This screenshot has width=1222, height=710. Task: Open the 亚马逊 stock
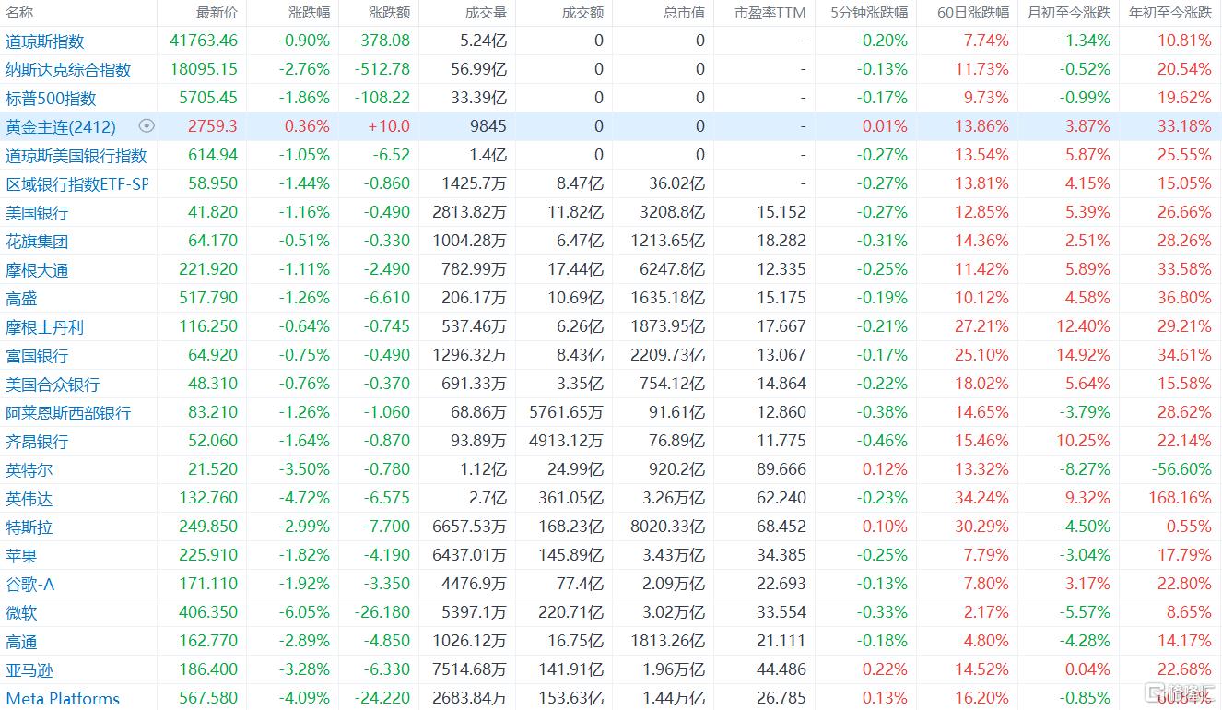(x=29, y=670)
